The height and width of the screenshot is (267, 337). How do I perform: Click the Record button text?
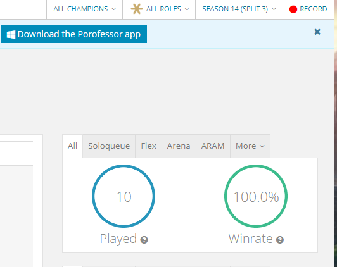point(314,9)
